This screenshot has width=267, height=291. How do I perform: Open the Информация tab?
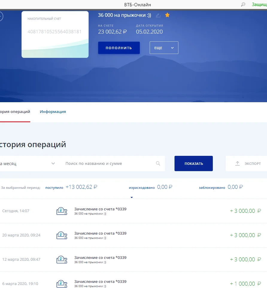(x=53, y=111)
